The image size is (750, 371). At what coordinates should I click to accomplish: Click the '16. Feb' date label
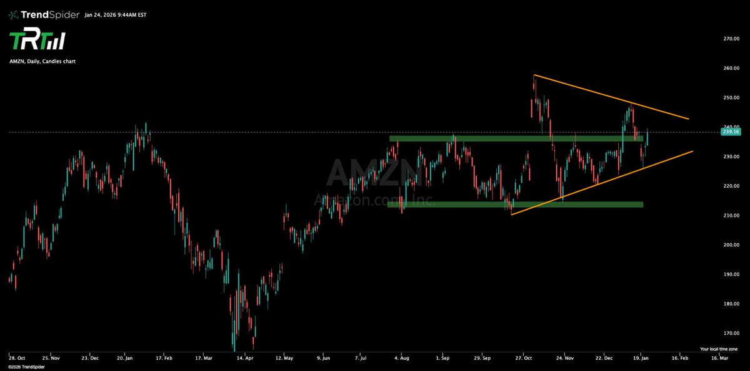(x=680, y=359)
